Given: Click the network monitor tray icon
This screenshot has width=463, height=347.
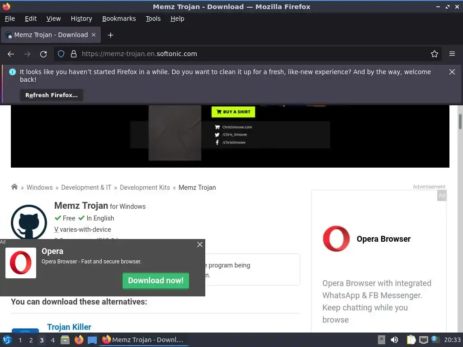Looking at the screenshot, I should 423,340.
